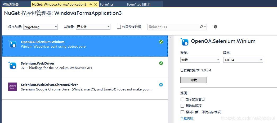This screenshot has width=277, height=123.
Task: Click the 选项 section heading
Action: (x=184, y=93)
